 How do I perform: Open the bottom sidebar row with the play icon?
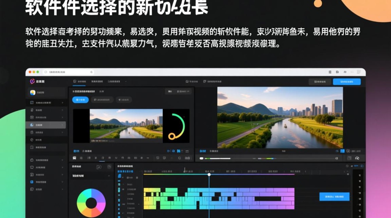point(47,189)
